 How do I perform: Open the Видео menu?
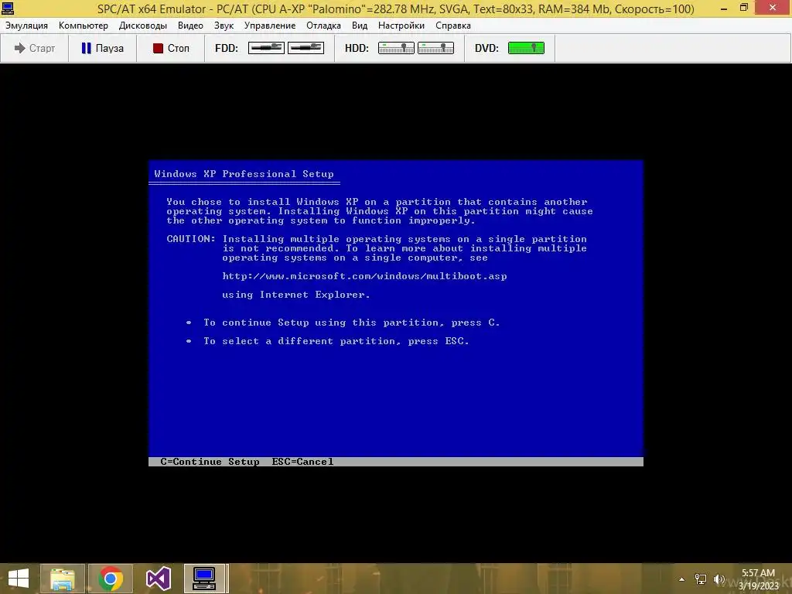coord(190,26)
